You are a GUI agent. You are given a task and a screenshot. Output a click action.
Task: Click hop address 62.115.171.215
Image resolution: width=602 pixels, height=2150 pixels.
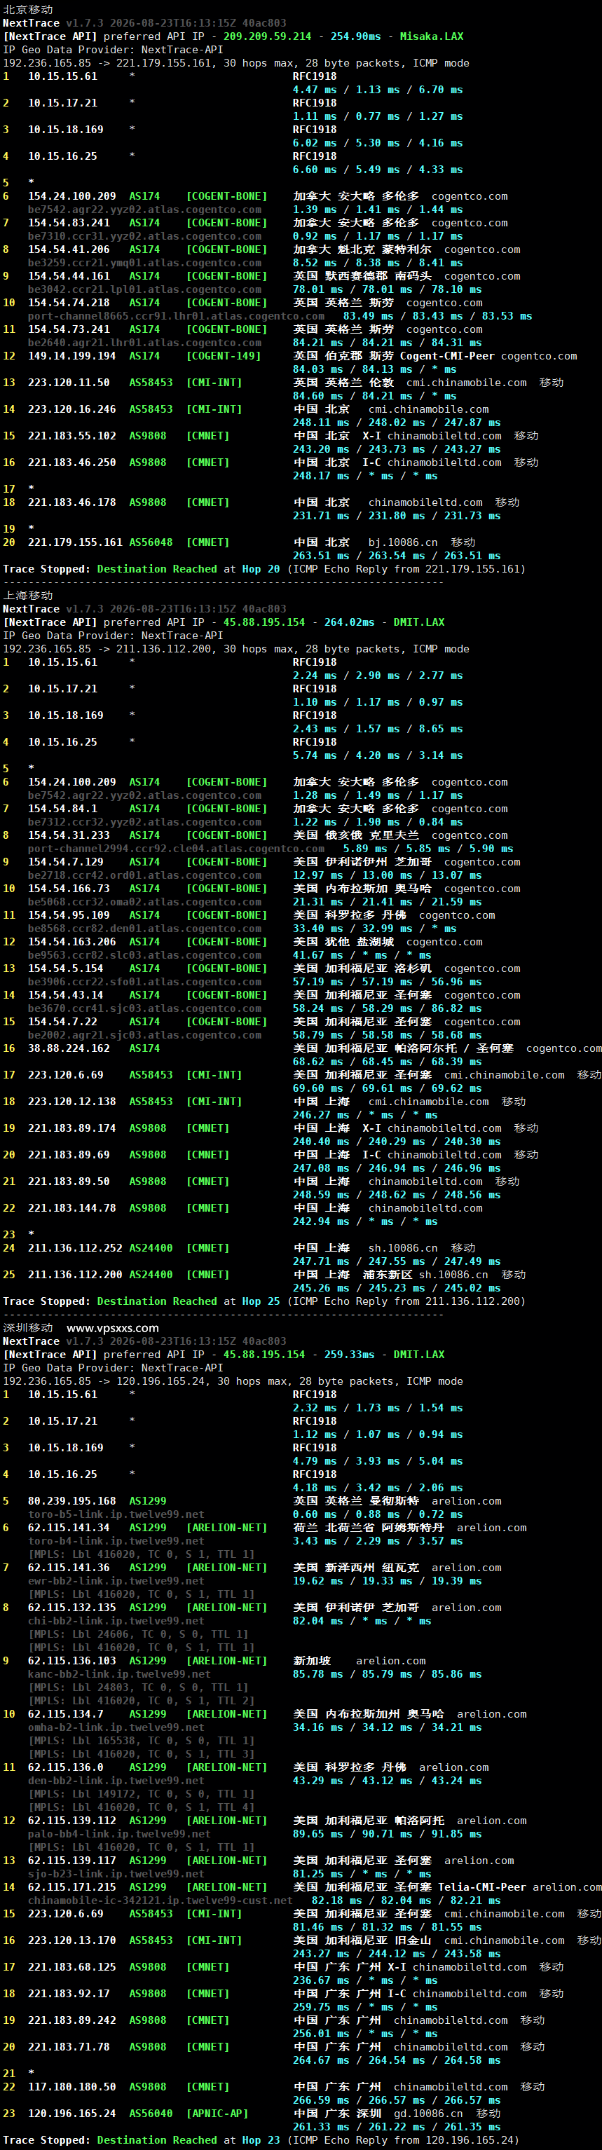point(71,1888)
